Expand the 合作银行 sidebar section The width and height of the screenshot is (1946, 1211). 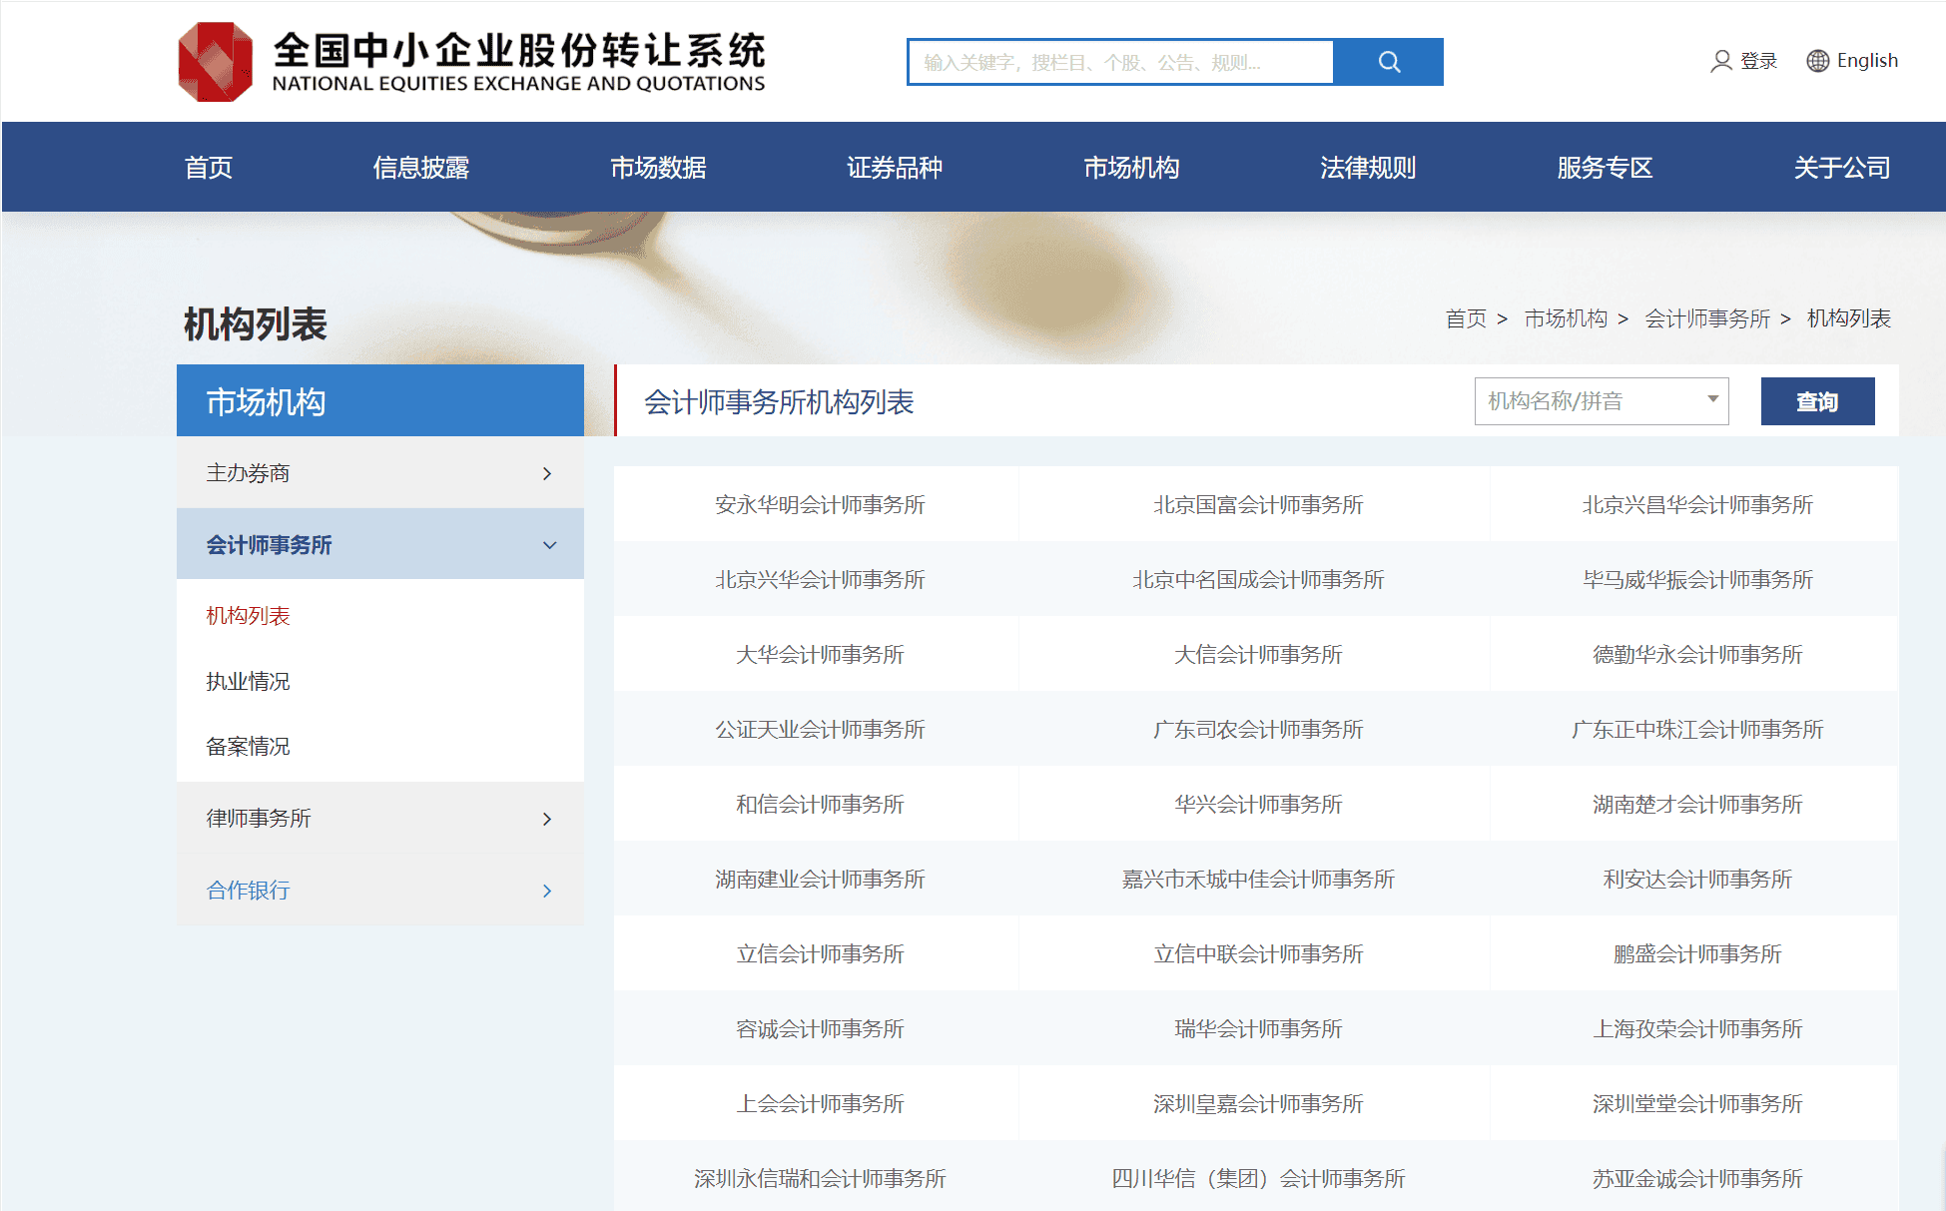379,889
